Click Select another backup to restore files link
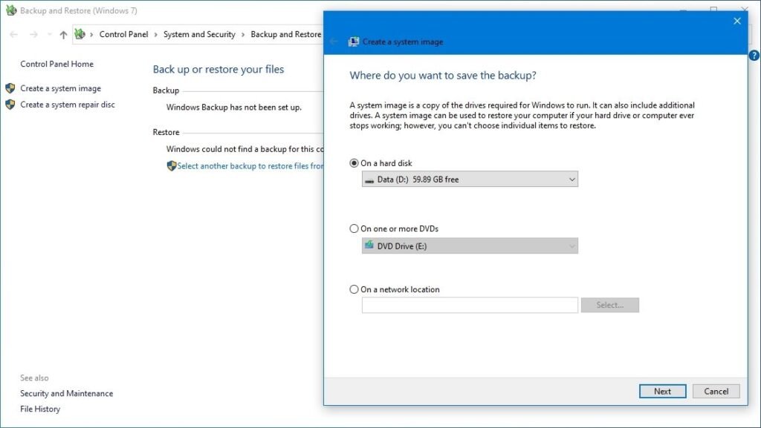The image size is (761, 428). [x=250, y=165]
